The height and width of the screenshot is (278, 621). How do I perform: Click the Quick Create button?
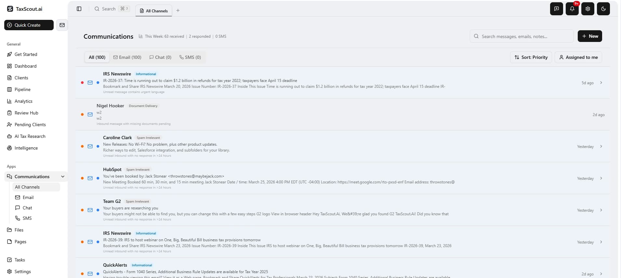[29, 25]
